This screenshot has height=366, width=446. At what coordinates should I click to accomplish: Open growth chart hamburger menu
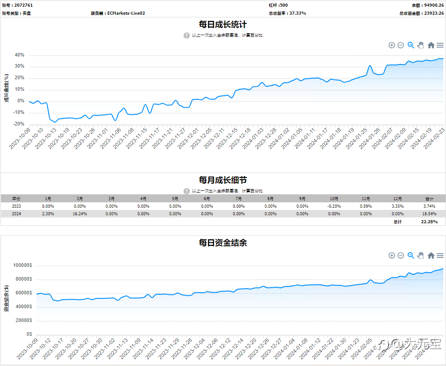[x=440, y=45]
